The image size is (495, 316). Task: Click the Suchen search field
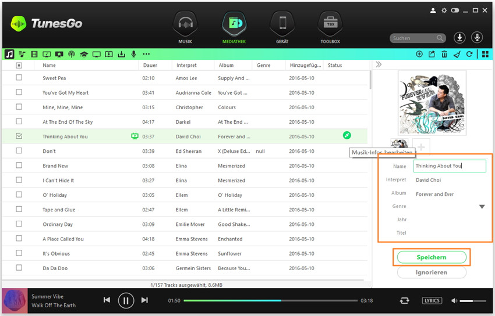tap(418, 38)
